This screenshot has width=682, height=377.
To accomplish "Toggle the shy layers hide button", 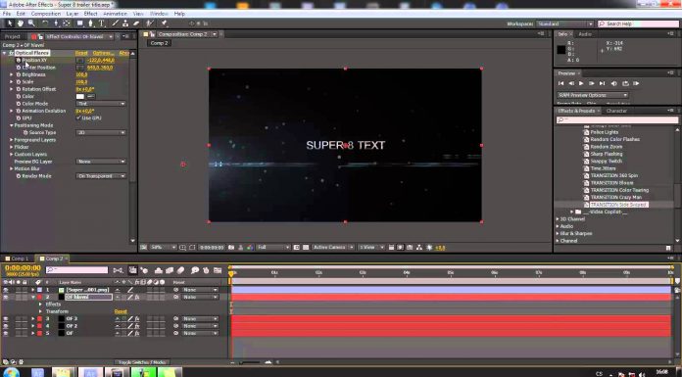I will [x=159, y=270].
